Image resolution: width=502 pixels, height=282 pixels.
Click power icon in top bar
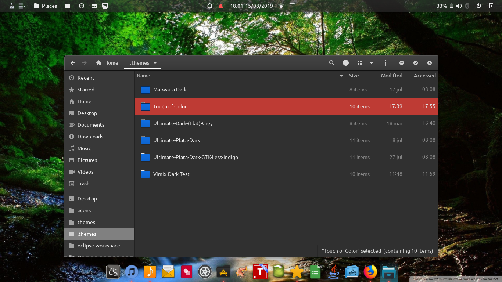point(478,6)
